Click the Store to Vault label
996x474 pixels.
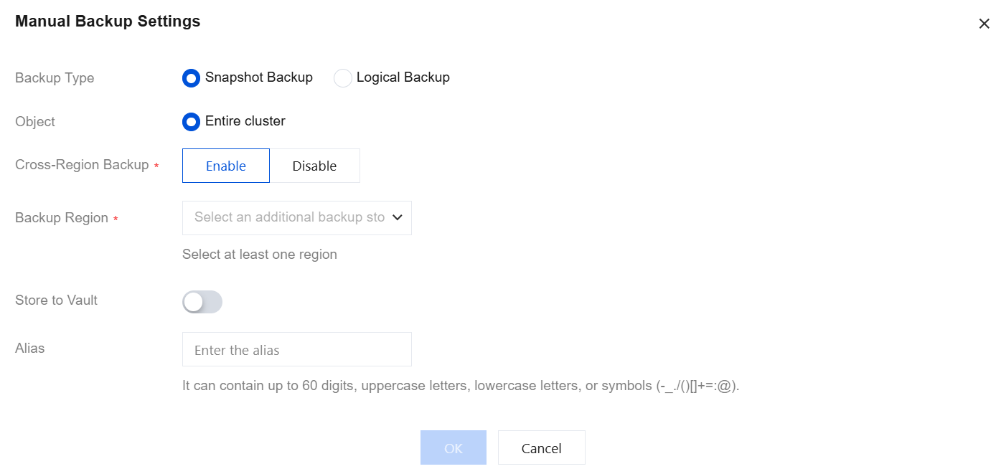(x=56, y=300)
